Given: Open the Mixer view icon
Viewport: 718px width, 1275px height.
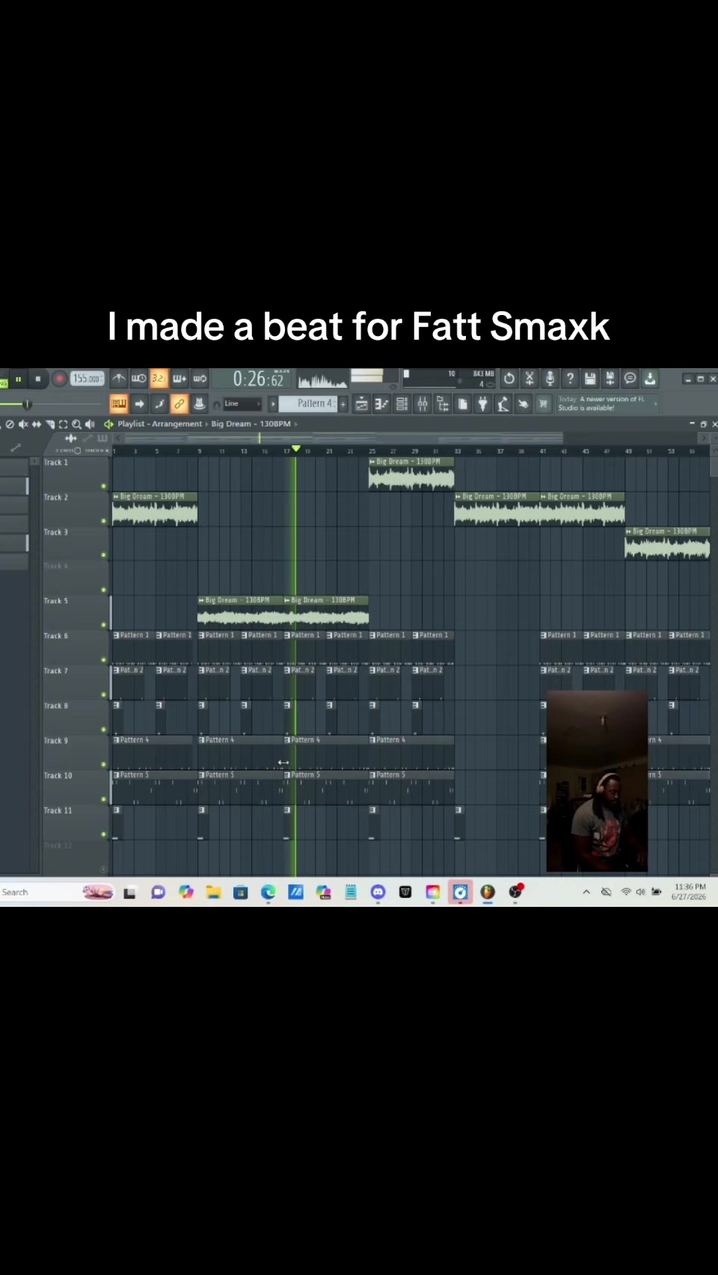Looking at the screenshot, I should [x=422, y=404].
